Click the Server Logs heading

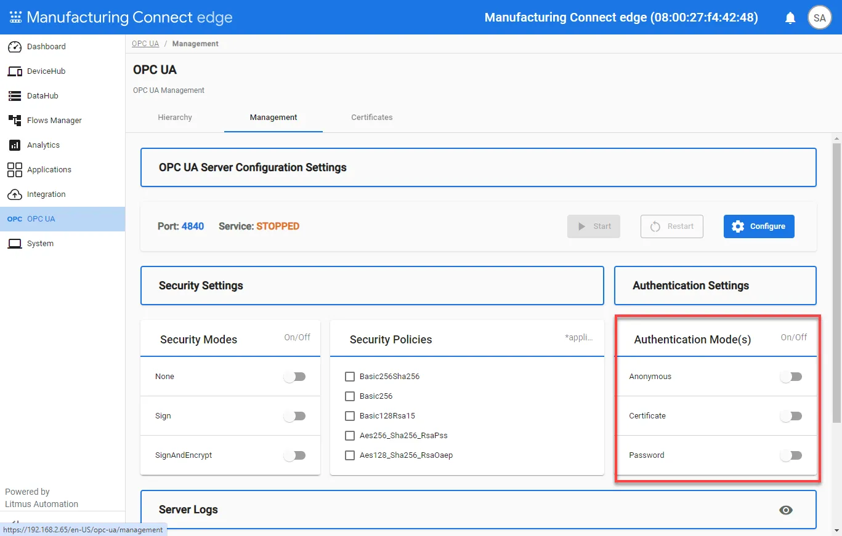[188, 510]
